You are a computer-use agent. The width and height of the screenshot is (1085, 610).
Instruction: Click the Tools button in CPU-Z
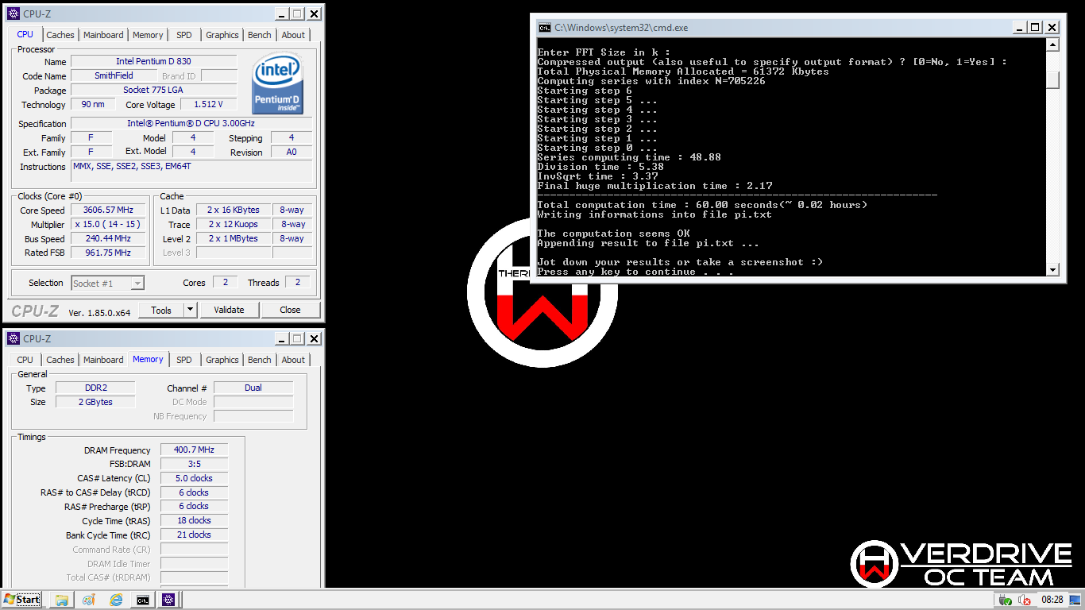(x=161, y=310)
